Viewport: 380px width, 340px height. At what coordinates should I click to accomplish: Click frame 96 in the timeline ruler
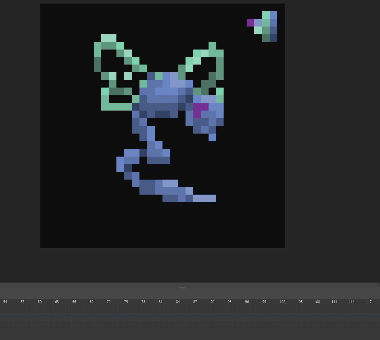click(247, 302)
